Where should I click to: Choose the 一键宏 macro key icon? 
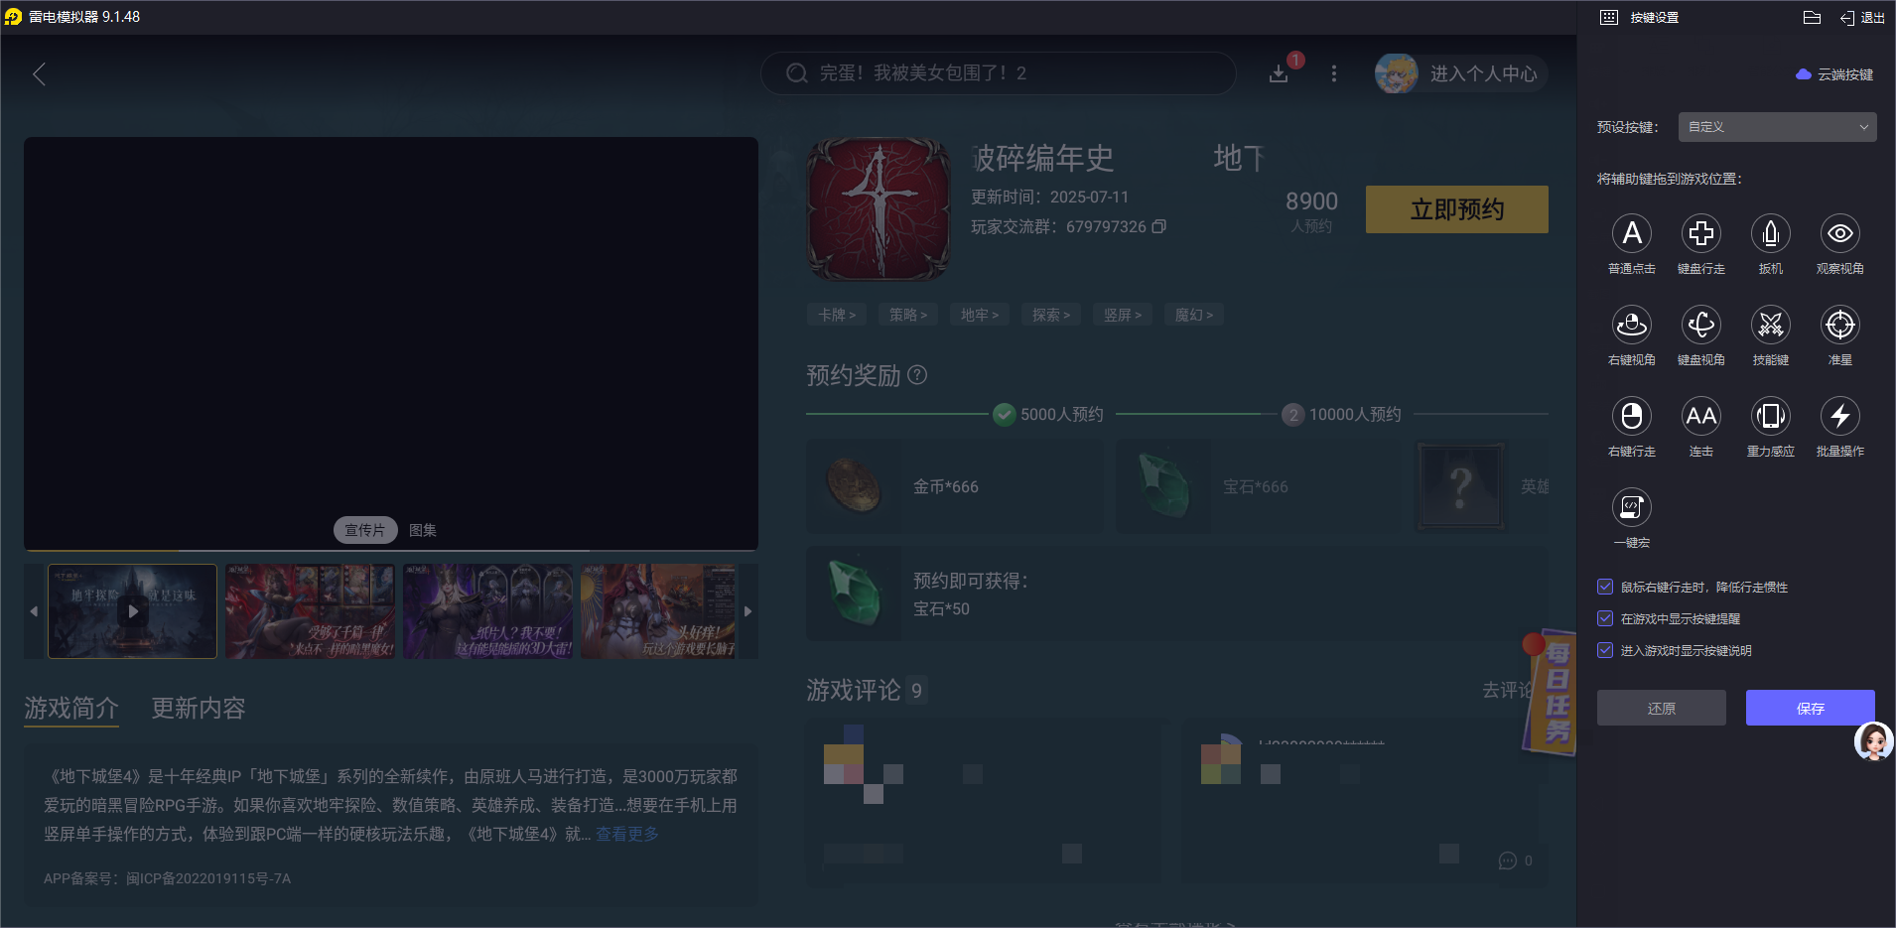click(x=1631, y=507)
